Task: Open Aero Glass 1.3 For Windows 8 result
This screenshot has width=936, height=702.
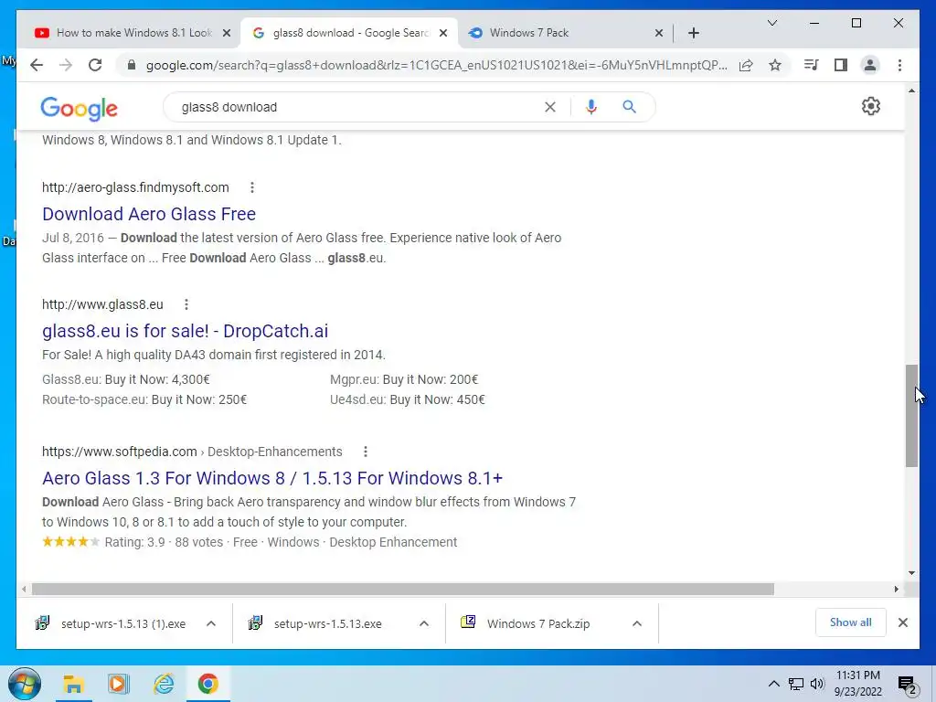Action: (272, 478)
